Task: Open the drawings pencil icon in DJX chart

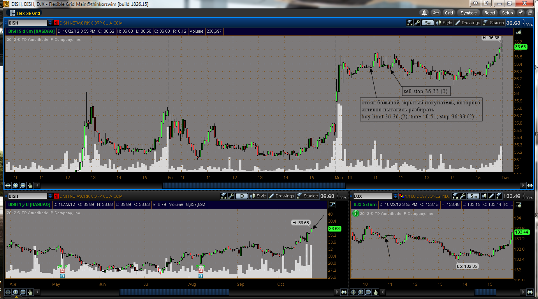Action: (x=492, y=196)
